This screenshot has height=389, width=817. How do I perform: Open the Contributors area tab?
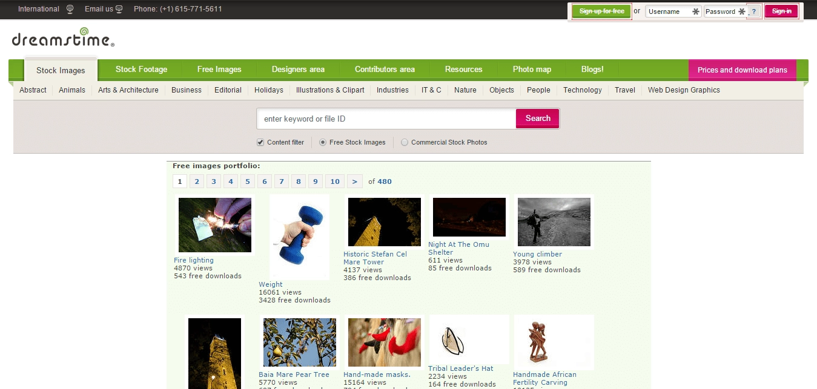(385, 69)
